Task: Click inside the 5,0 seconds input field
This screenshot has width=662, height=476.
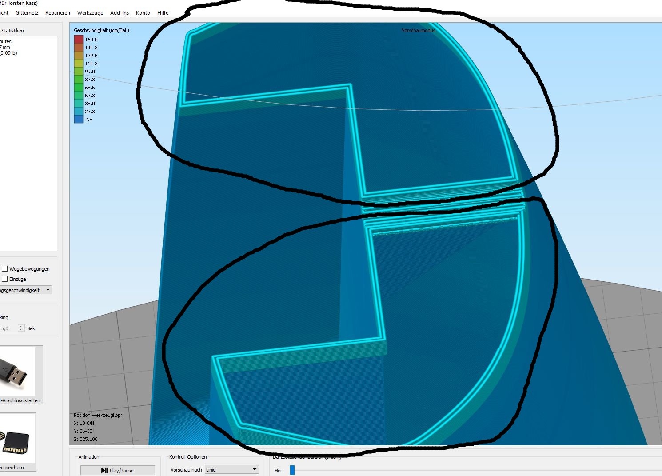Action: click(8, 328)
